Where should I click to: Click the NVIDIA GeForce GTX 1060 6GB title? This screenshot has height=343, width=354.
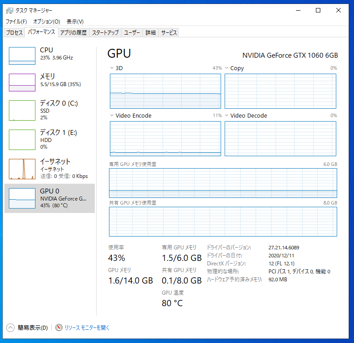290,55
